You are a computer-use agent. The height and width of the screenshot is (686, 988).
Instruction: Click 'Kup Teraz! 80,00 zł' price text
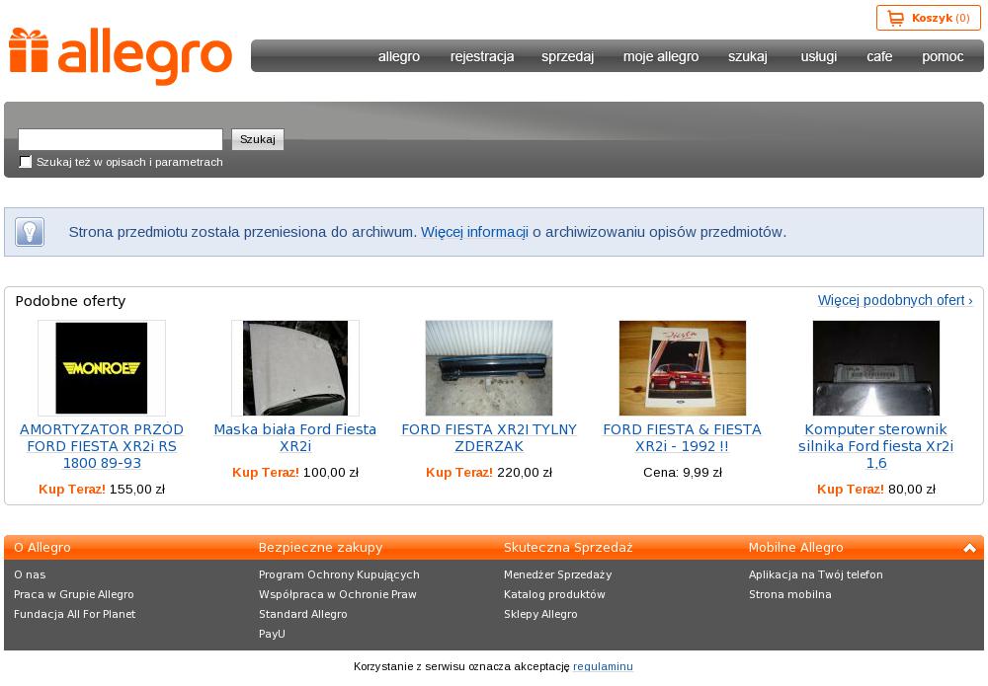pyautogui.click(x=875, y=490)
